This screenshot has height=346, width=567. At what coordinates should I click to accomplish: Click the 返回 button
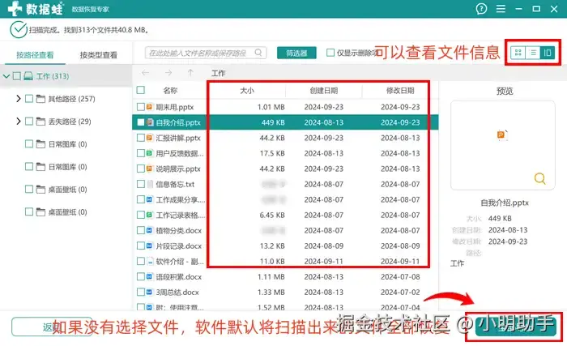(x=51, y=327)
